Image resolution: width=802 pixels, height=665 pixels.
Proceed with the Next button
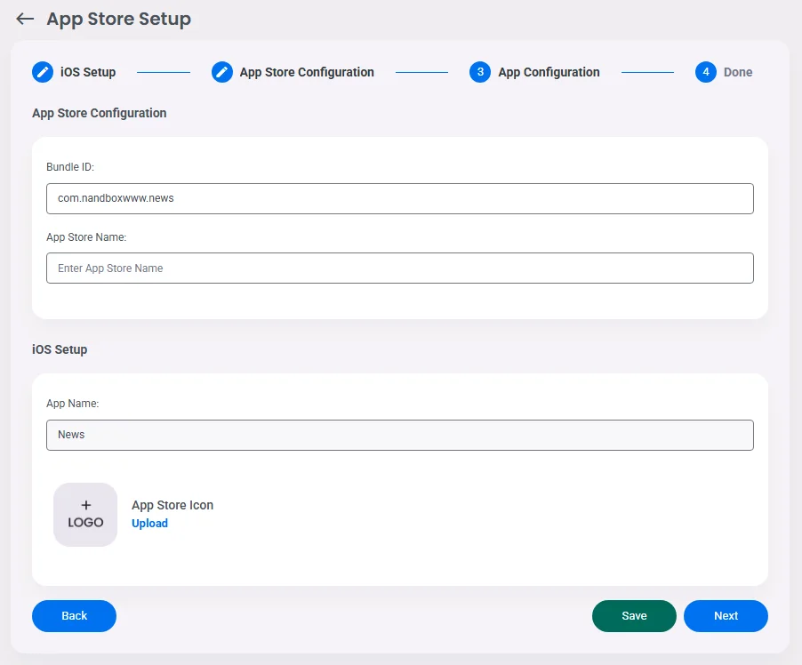(726, 616)
